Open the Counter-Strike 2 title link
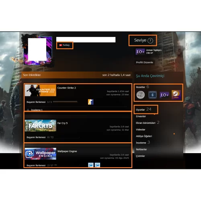Viewport: 201px width, 201px height. (67, 88)
